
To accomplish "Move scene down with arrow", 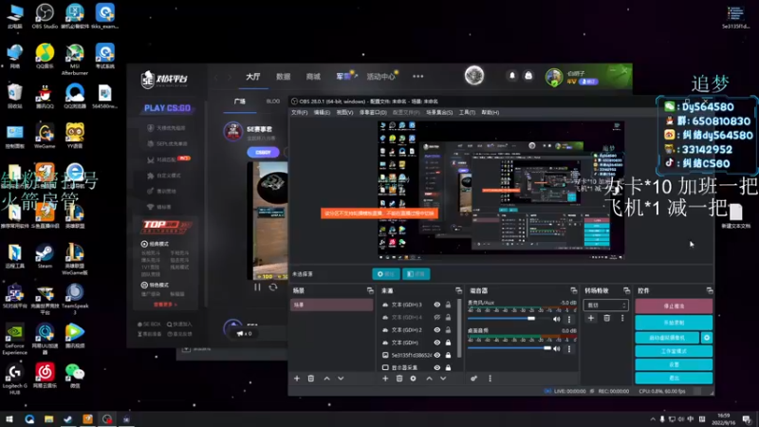I will point(341,379).
